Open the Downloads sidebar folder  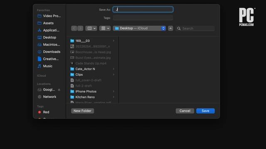click(49, 52)
